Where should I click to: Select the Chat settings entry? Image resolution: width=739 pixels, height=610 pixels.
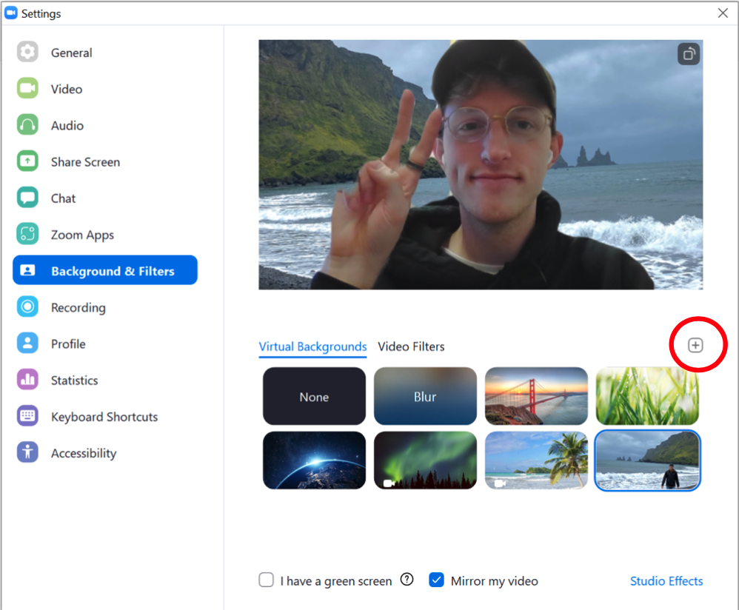[x=63, y=198]
